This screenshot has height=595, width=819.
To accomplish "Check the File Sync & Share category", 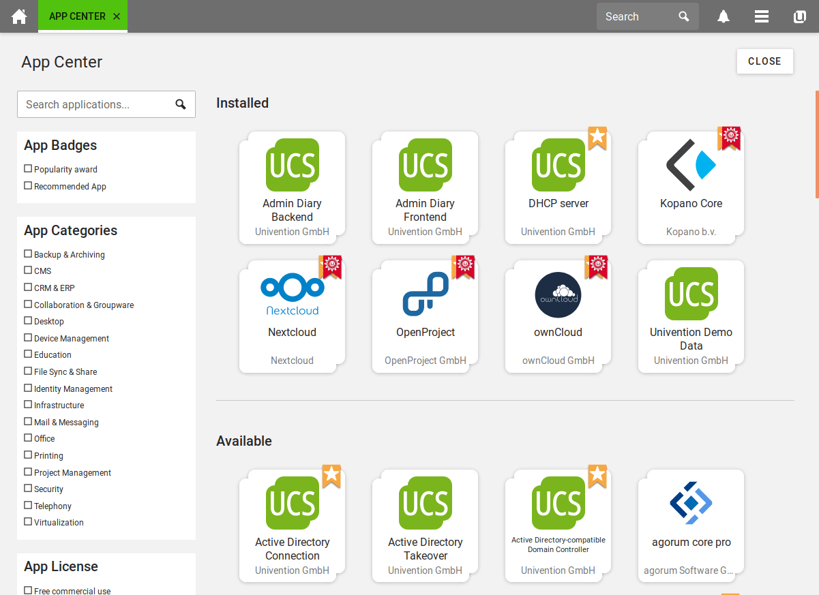I will pyautogui.click(x=28, y=371).
